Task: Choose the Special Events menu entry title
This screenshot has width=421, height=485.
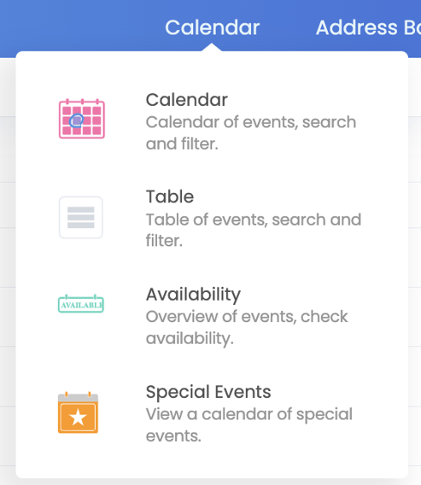Action: pos(208,392)
